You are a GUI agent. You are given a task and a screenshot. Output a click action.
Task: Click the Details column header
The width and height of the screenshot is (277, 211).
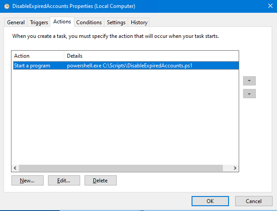pos(151,56)
